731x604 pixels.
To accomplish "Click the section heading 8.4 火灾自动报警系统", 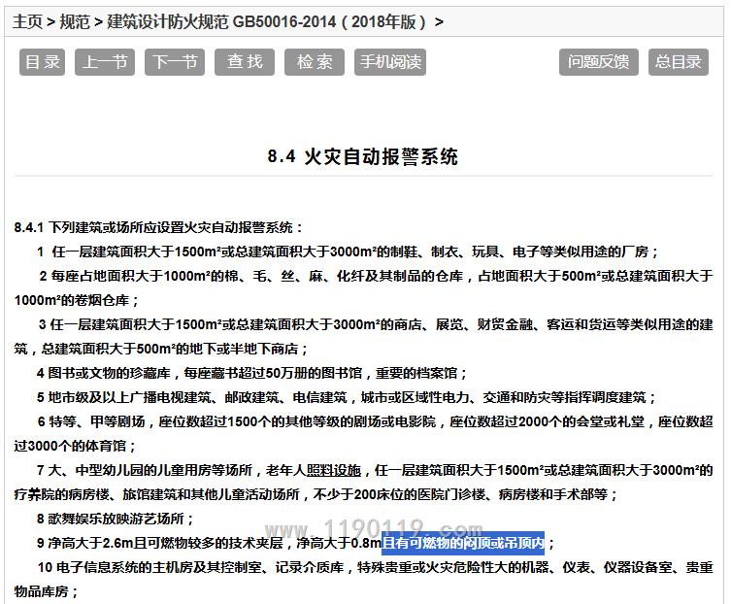I will [363, 156].
